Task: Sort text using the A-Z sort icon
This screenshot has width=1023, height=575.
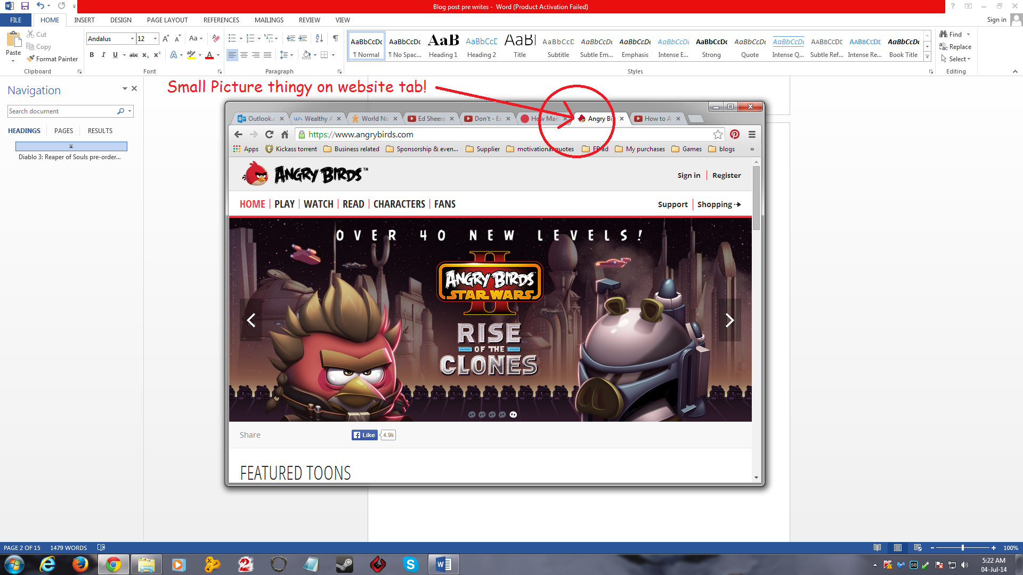Action: coord(319,38)
